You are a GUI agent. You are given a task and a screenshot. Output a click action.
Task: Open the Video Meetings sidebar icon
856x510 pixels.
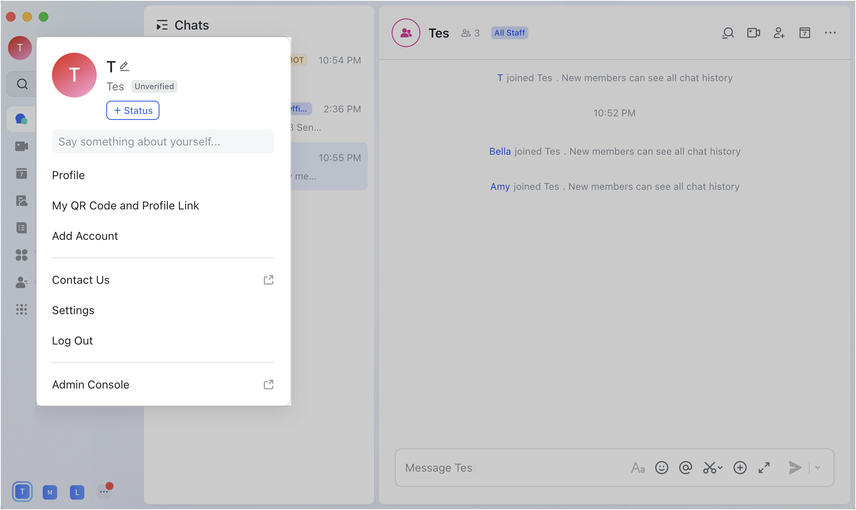point(22,146)
